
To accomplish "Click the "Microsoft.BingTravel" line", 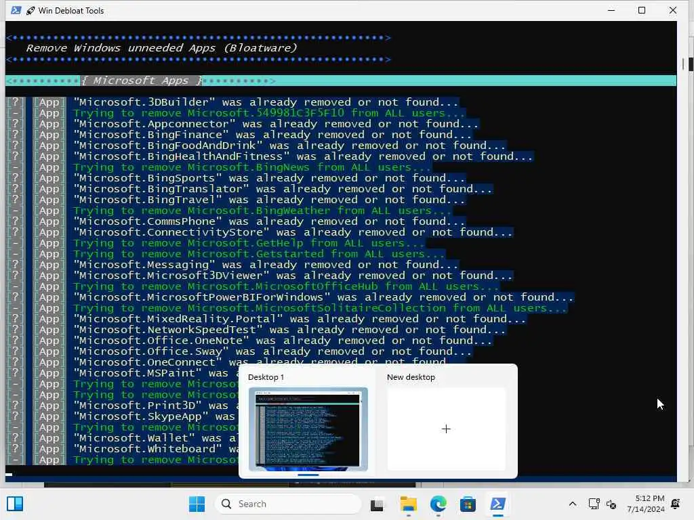I will coord(269,200).
